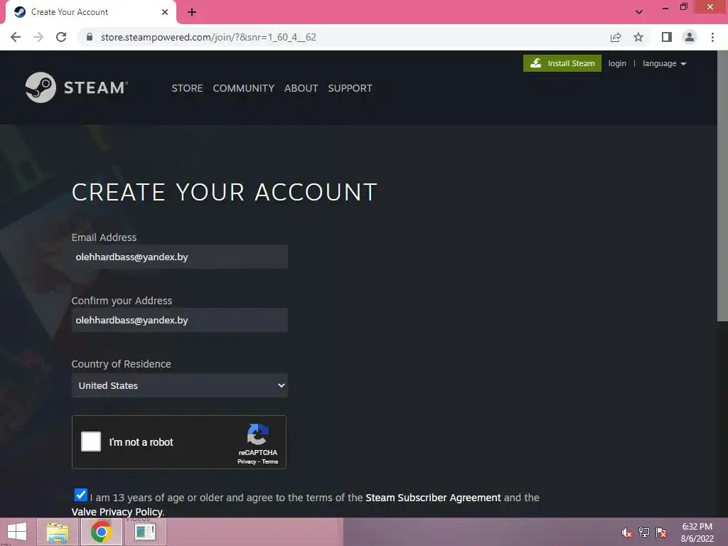Viewport: 728px width, 546px height.
Task: Click the page vertical scrollbar thumb
Action: pyautogui.click(x=722, y=186)
